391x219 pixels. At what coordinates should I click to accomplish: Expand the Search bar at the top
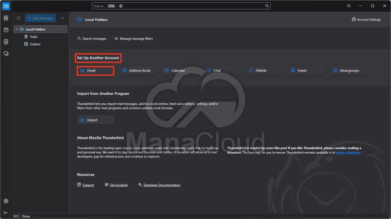click(x=180, y=5)
